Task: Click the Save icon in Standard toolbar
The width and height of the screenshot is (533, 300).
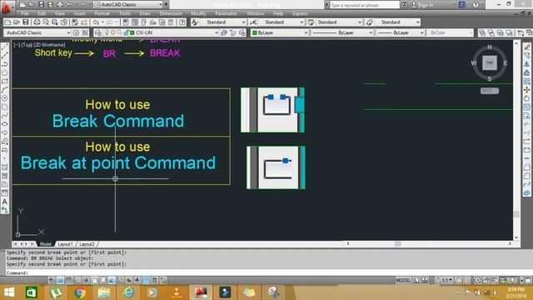Action: coord(26,22)
